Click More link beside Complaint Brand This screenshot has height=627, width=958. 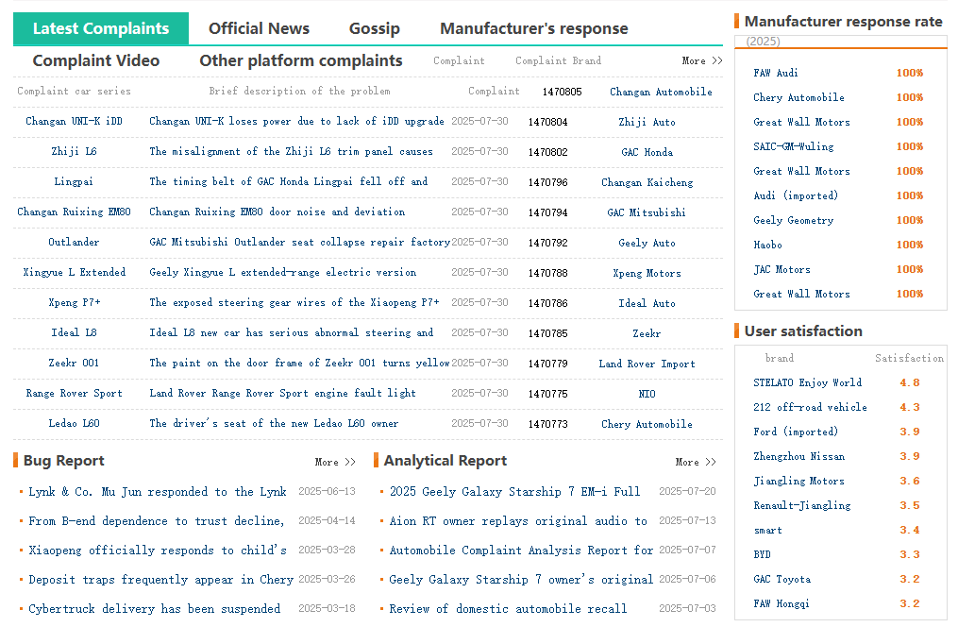(x=702, y=60)
